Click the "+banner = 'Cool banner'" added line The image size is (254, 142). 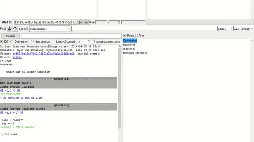18,127
